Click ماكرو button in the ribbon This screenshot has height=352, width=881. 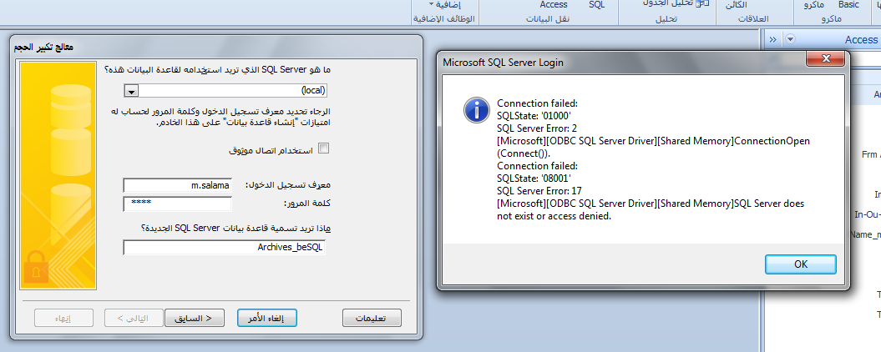coord(813,4)
